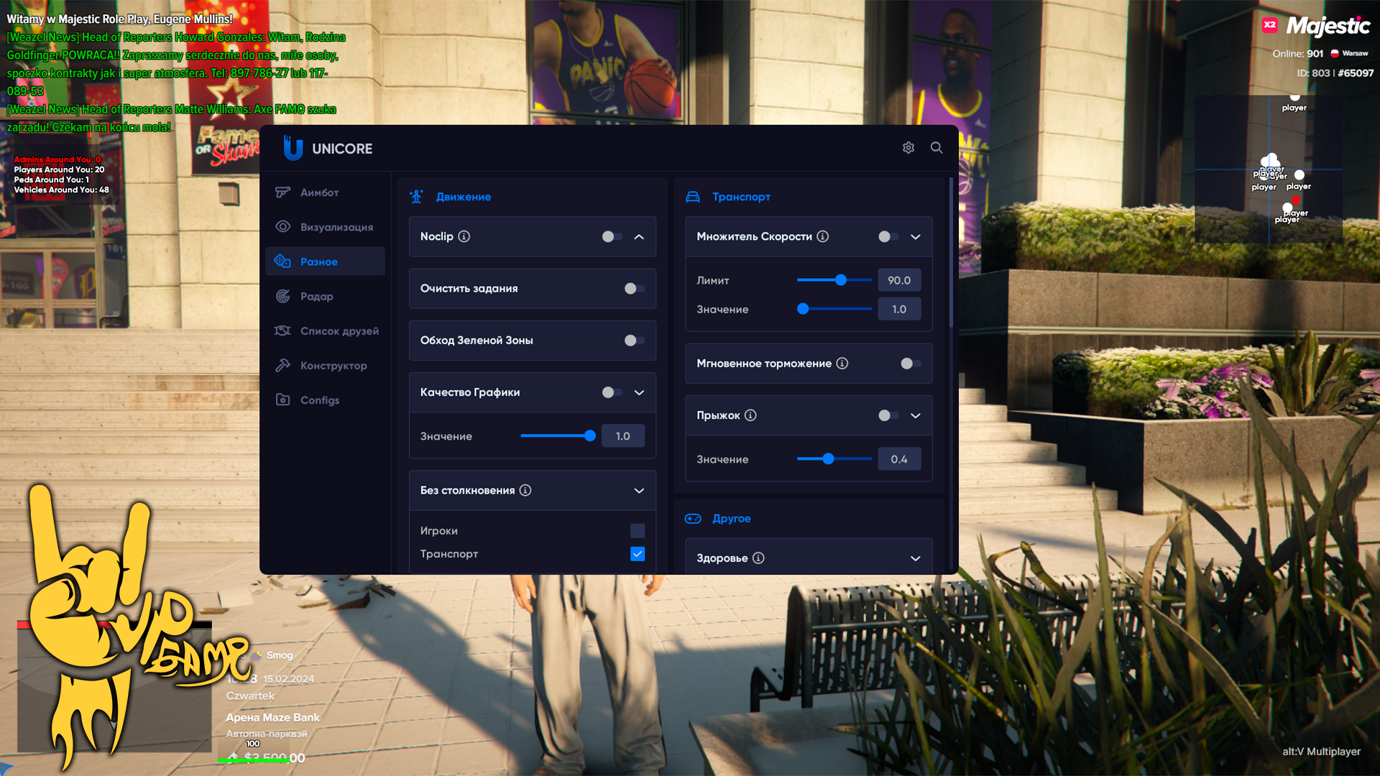The width and height of the screenshot is (1380, 776).
Task: Click the Лимит speed slider handle
Action: point(840,280)
